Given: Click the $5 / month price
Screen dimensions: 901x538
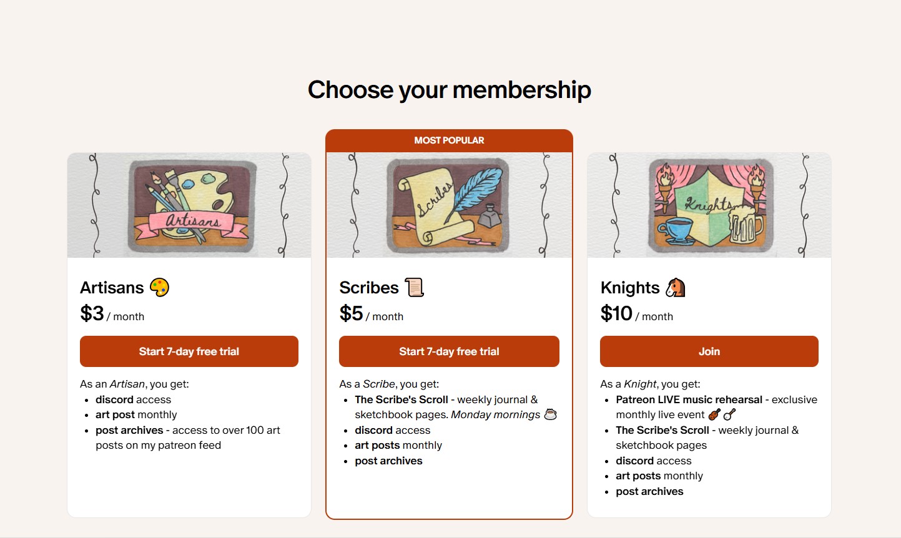Looking at the screenshot, I should click(372, 313).
